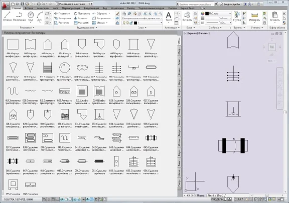The image size is (289, 203).
Task: Toggle grid display in status bar
Action: point(53,199)
